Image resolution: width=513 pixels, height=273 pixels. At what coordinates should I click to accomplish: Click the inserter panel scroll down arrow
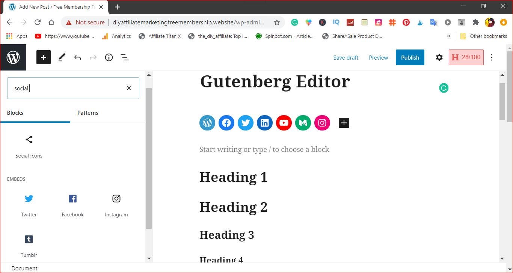click(149, 258)
